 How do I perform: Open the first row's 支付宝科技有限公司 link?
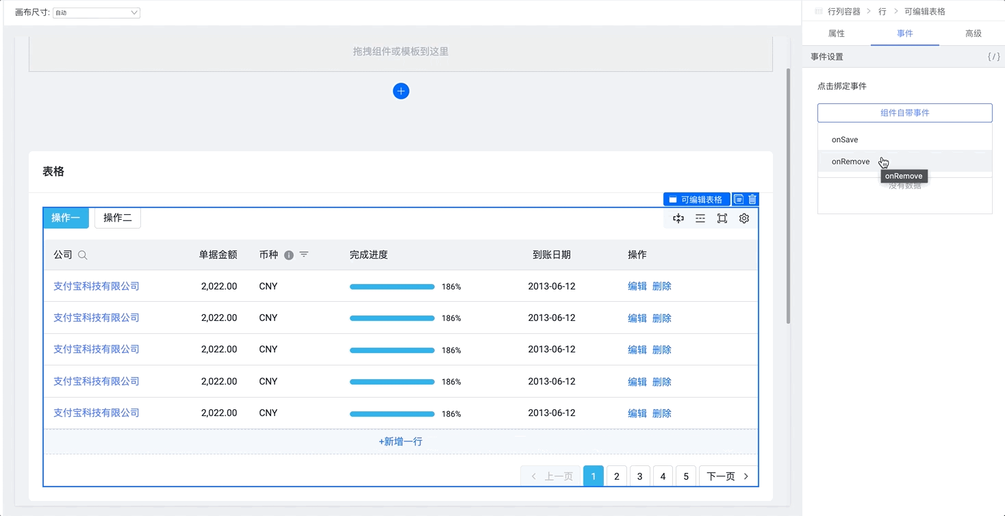(x=97, y=286)
